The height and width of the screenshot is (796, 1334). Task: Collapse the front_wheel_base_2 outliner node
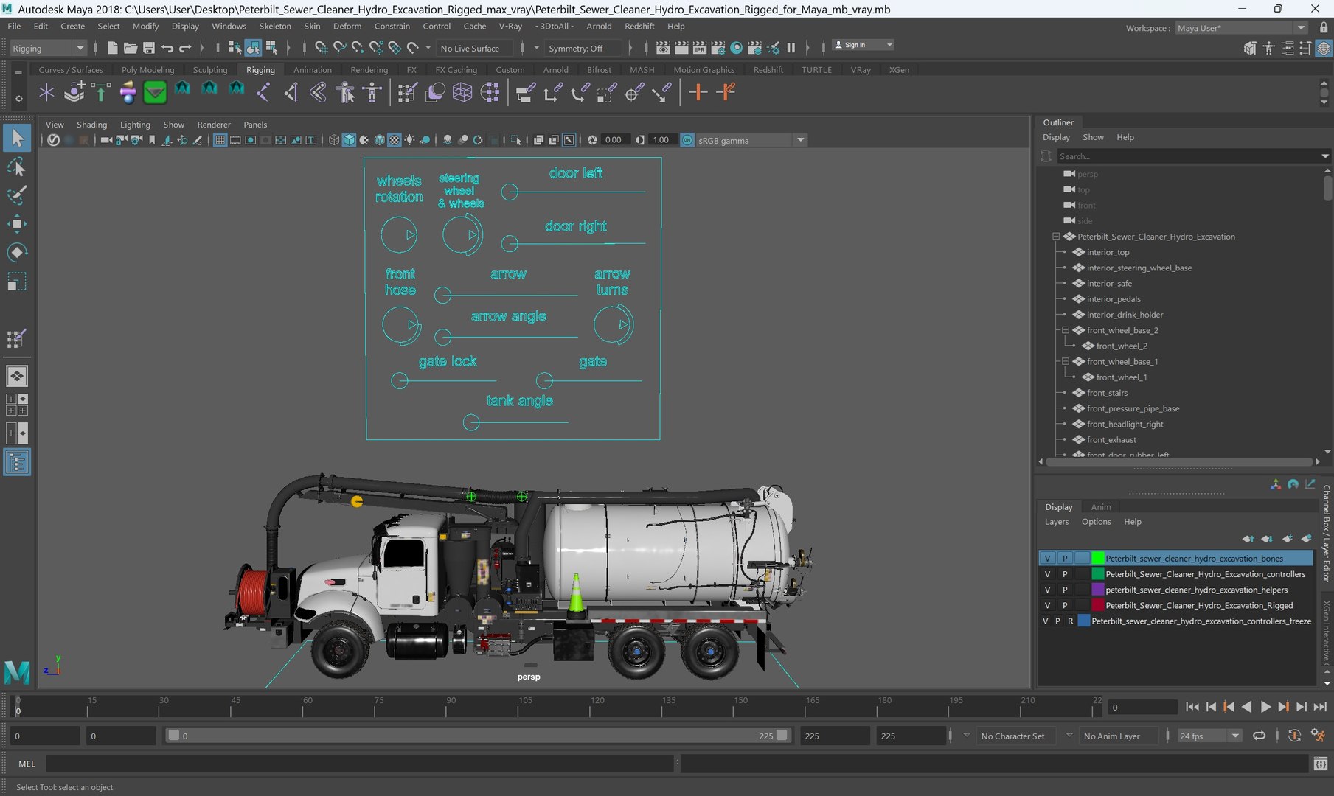coord(1066,330)
